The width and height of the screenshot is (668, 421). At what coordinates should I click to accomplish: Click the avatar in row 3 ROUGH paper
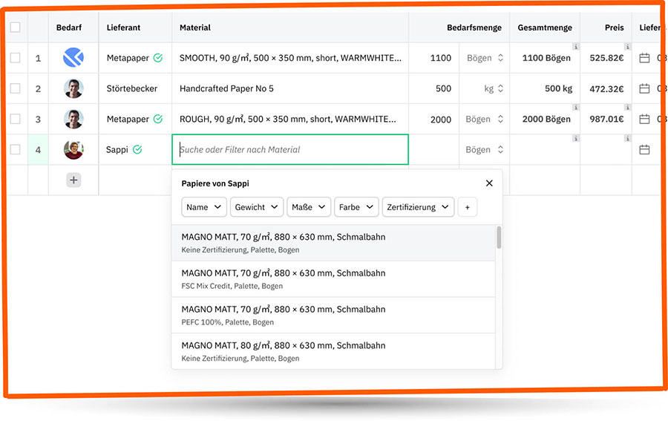[x=73, y=119]
